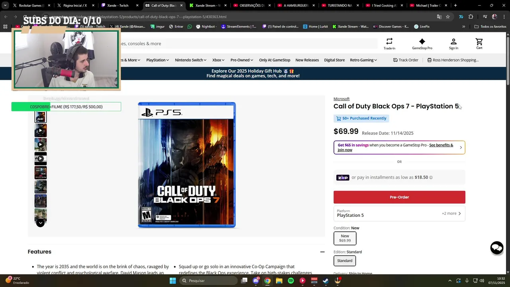510x287 pixels.
Task: Collapse the Features section
Action: click(x=322, y=252)
